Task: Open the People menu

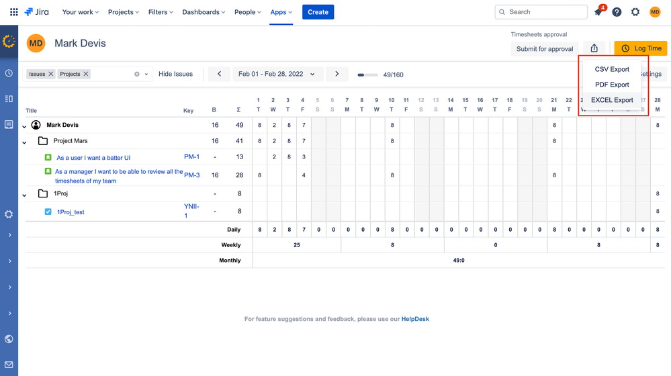Action: 247,12
